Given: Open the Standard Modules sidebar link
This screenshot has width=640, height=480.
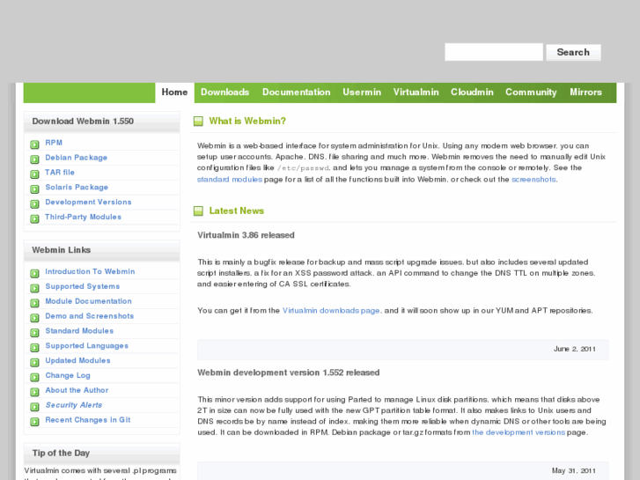Looking at the screenshot, I should click(79, 331).
